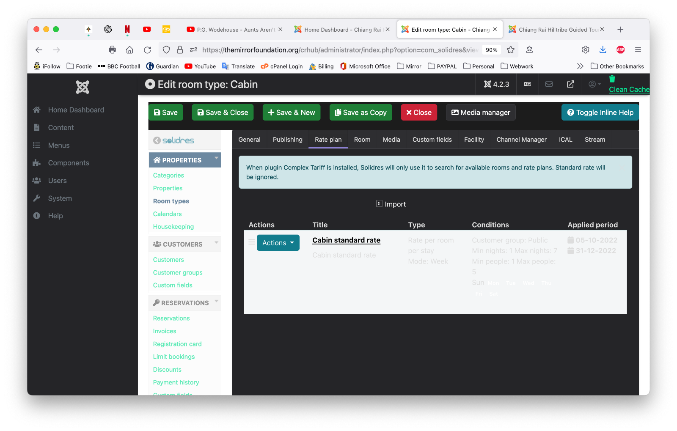Image resolution: width=677 pixels, height=431 pixels.
Task: Collapse the PROPERTIES sidebar section
Action: pos(216,158)
